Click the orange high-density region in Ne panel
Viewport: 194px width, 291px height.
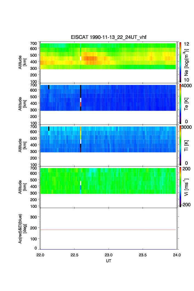(x=90, y=59)
